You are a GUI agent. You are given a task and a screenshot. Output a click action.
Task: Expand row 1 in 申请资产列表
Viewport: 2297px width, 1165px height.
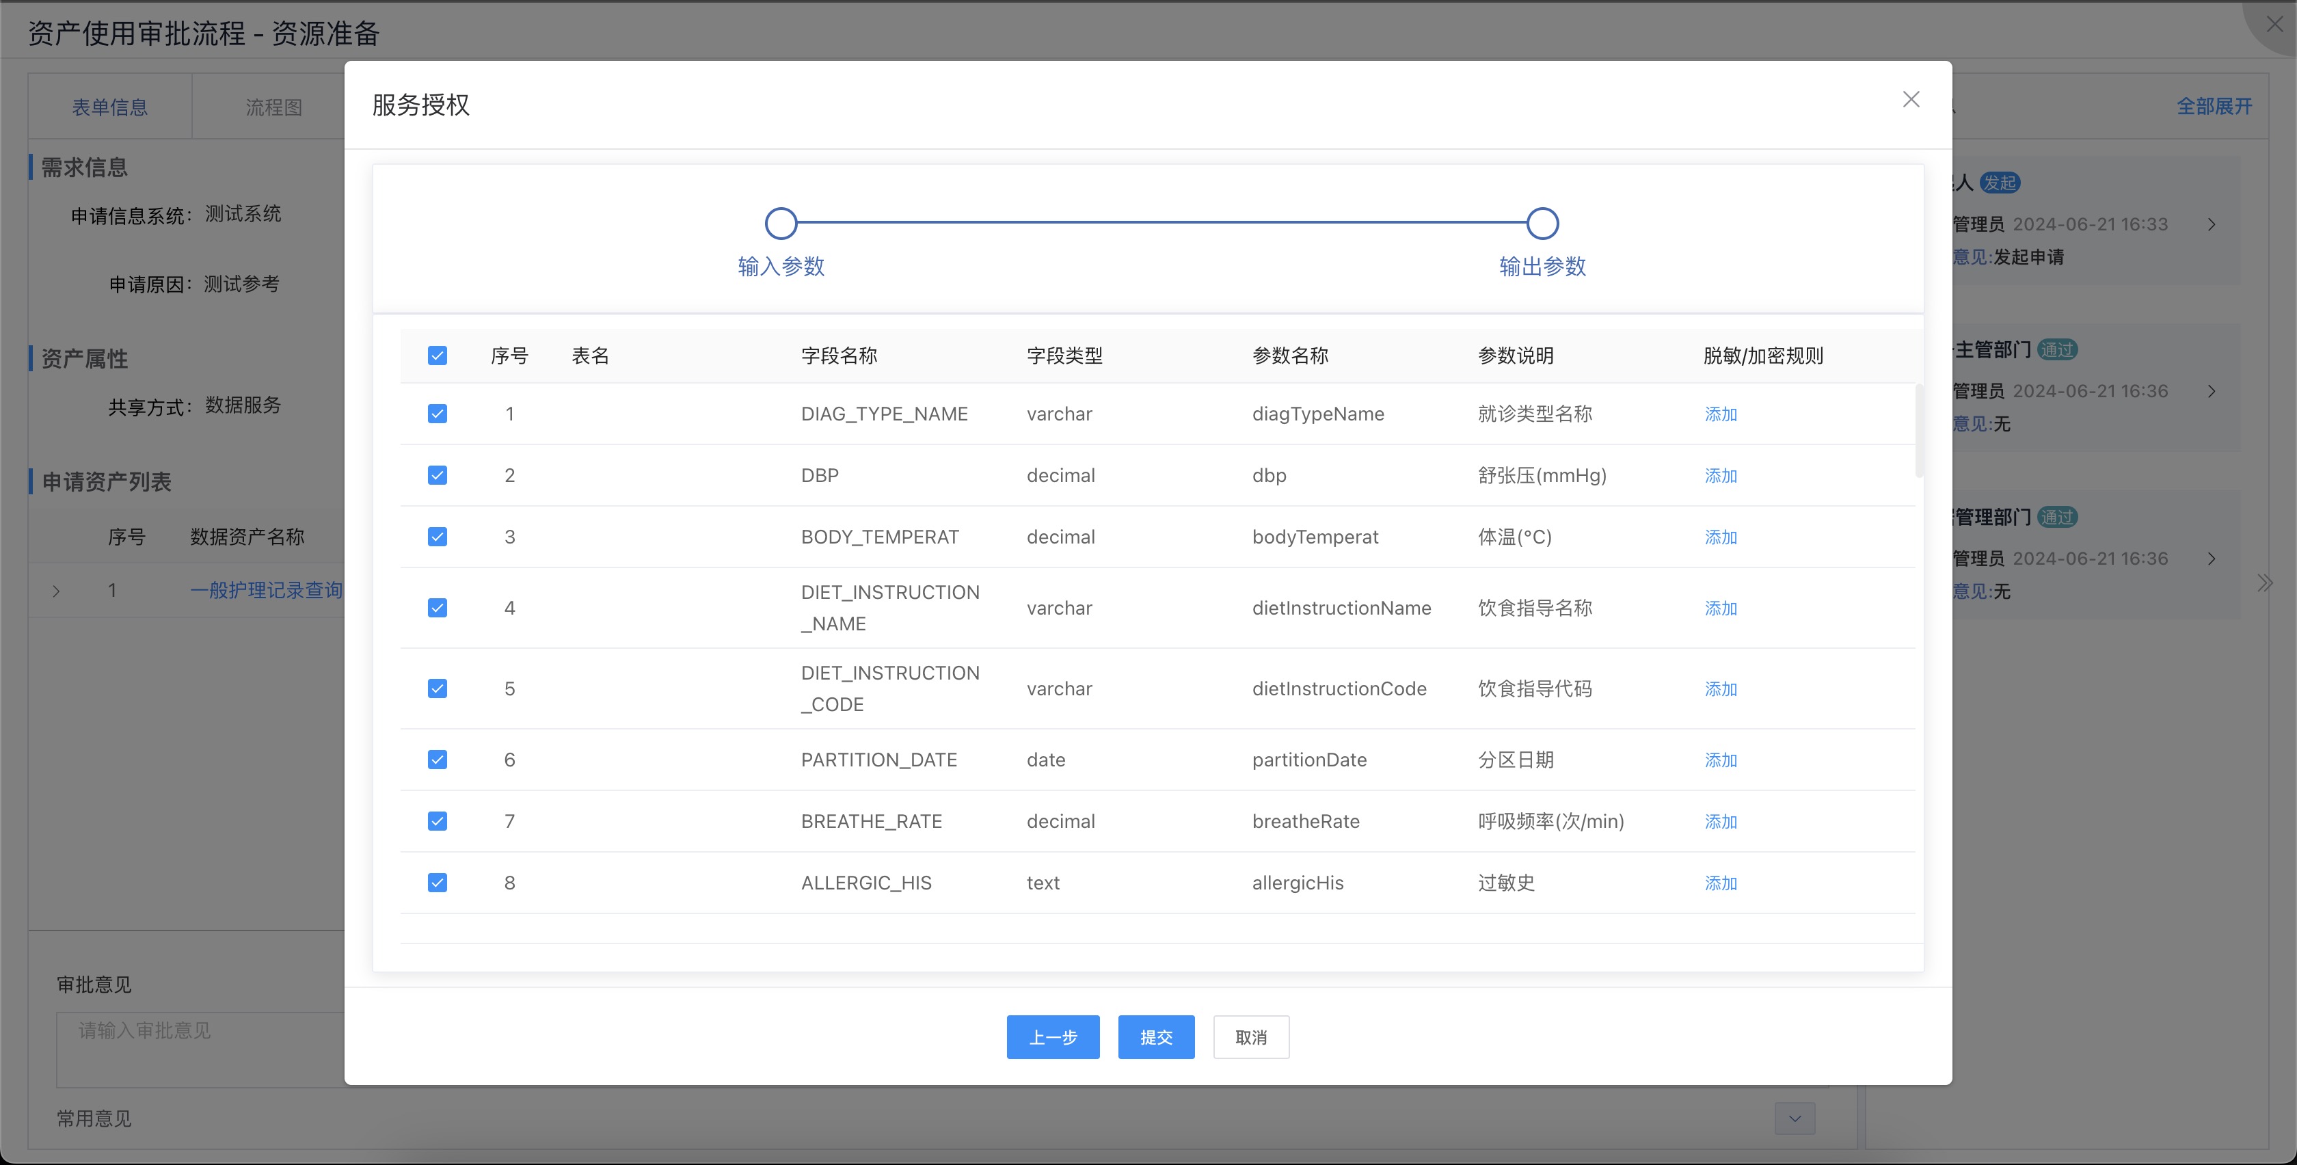[56, 591]
